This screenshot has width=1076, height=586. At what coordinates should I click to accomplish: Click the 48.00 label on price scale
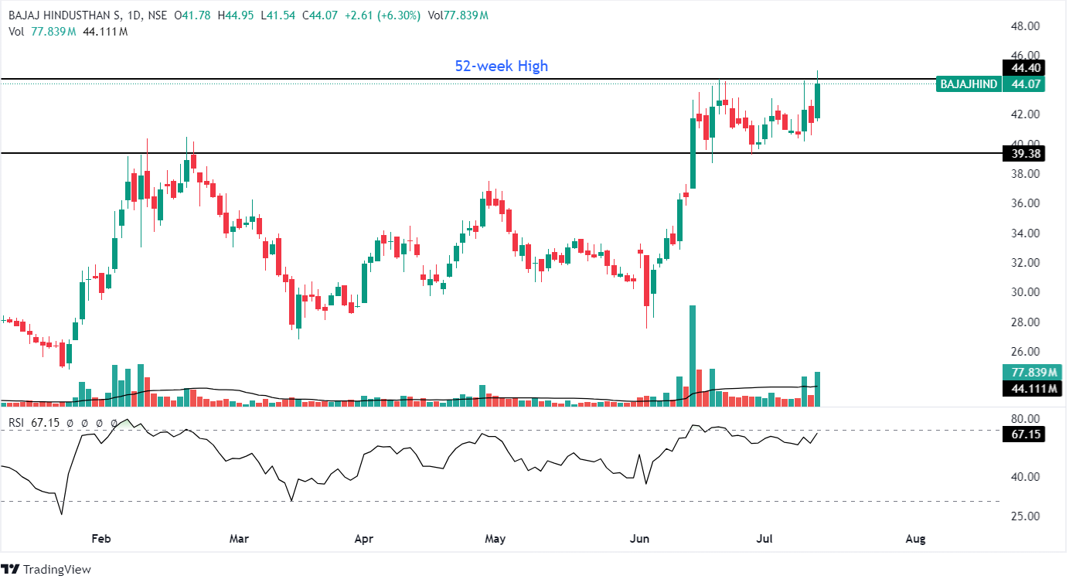pyautogui.click(x=1025, y=26)
